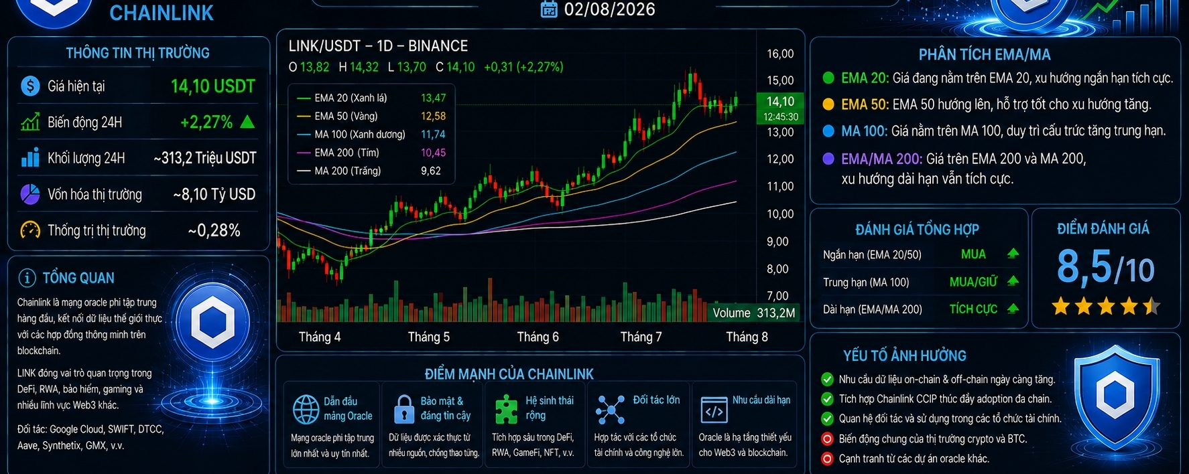Click the Tháng 8 label on time axis
This screenshot has height=474, width=1189.
tap(747, 337)
